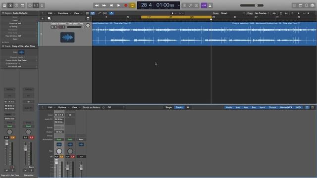Click the red Record button
The height and width of the screenshot is (178, 317).
click(126, 5)
